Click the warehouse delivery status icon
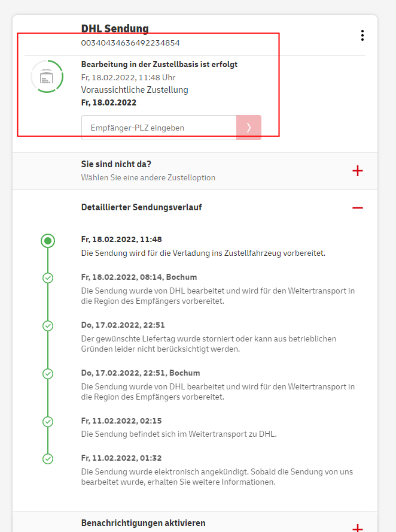 click(47, 77)
